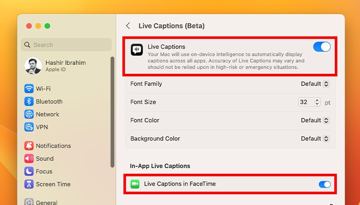Click the FaceTime camera icon

[x=135, y=184]
